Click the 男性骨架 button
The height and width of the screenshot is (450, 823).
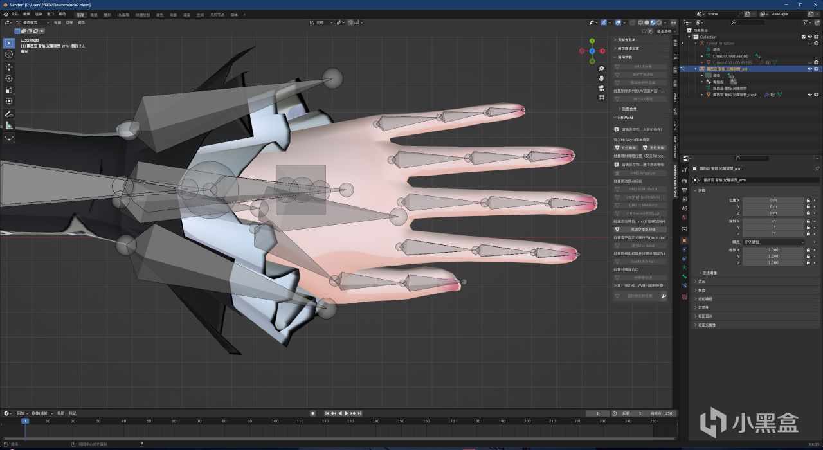(x=653, y=148)
